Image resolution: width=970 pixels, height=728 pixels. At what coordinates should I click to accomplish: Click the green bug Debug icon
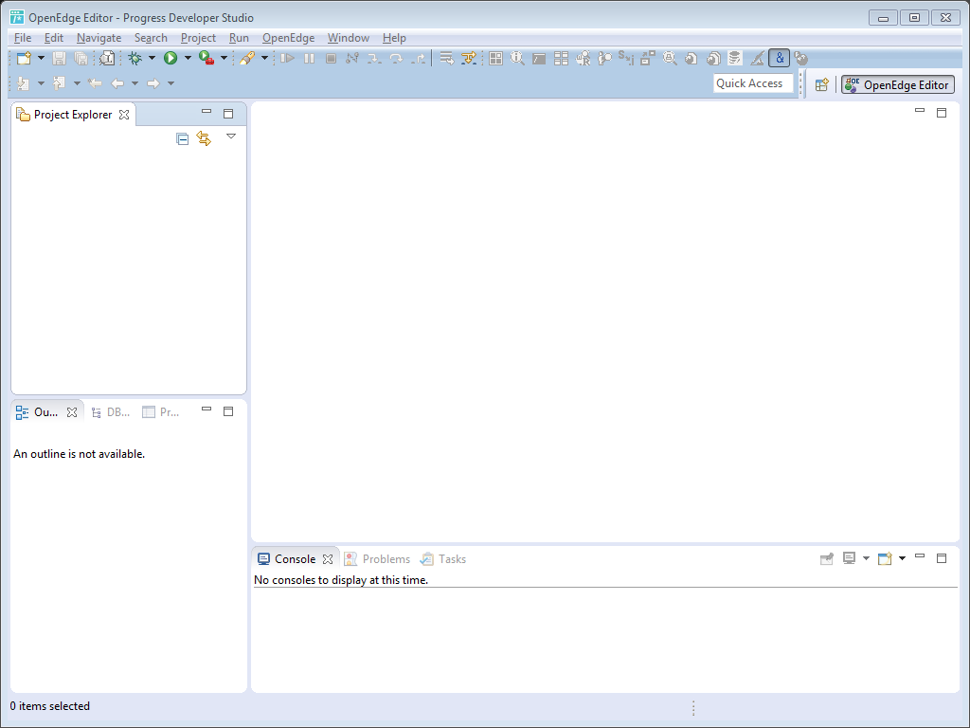click(135, 58)
